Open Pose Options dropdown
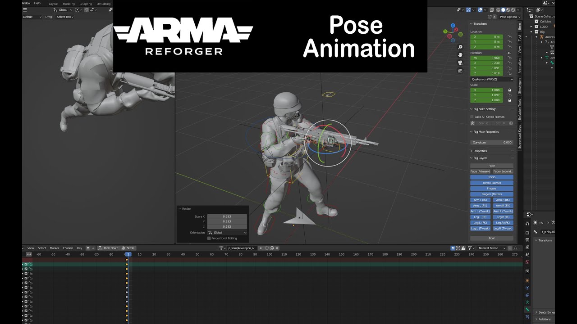Screen dimensions: 577x324 pyautogui.click(x=510, y=17)
